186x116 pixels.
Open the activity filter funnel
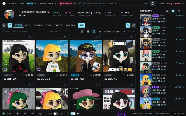[x=179, y=11]
